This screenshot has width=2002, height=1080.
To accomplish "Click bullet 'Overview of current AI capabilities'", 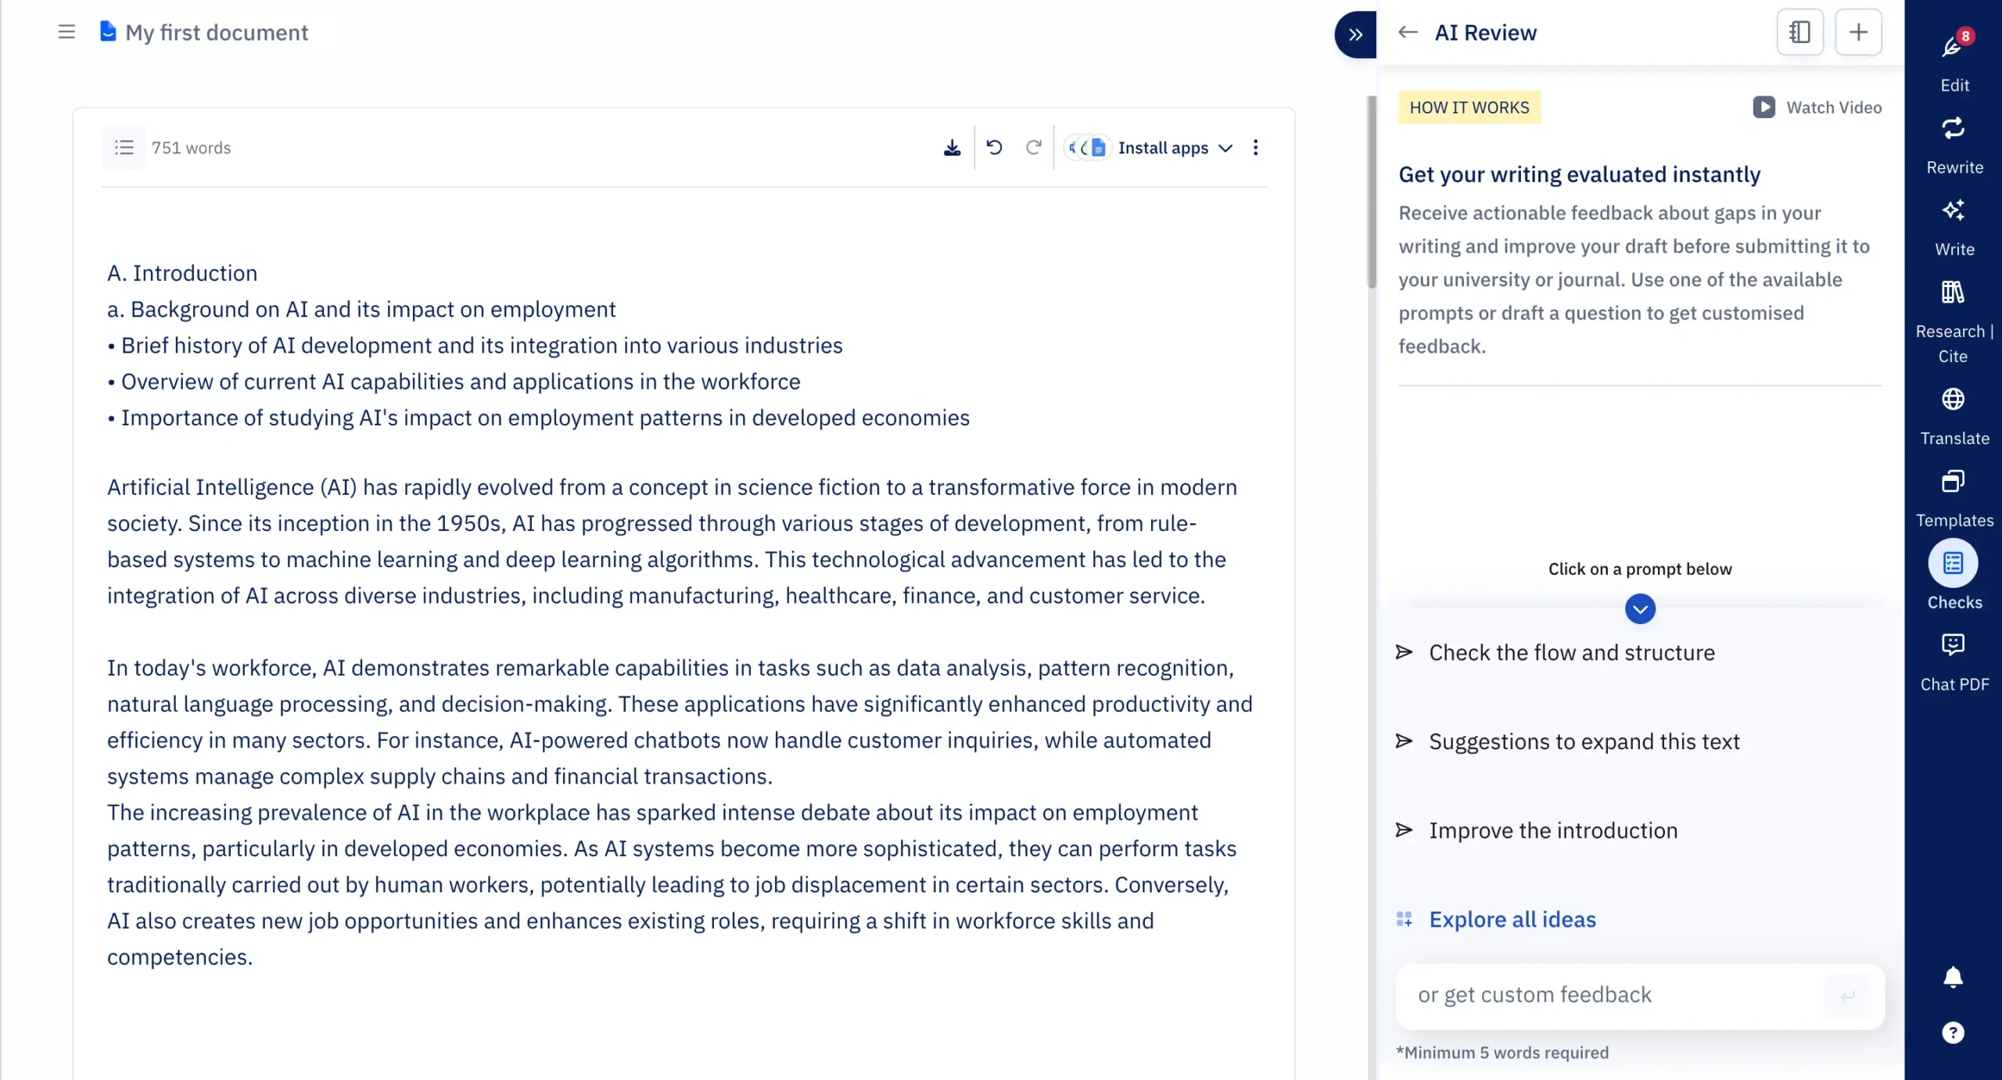I will tap(454, 381).
